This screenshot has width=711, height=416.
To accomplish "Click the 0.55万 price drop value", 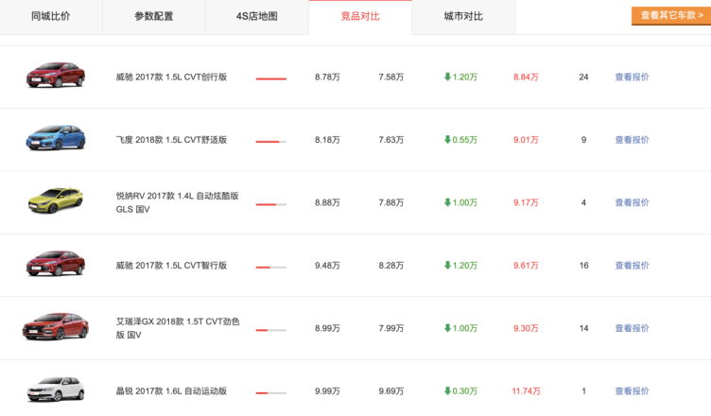I will tap(460, 140).
